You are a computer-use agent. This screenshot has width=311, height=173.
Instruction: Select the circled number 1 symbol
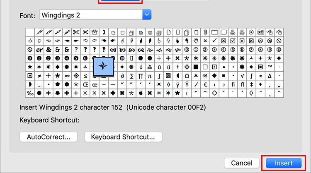click(196, 50)
